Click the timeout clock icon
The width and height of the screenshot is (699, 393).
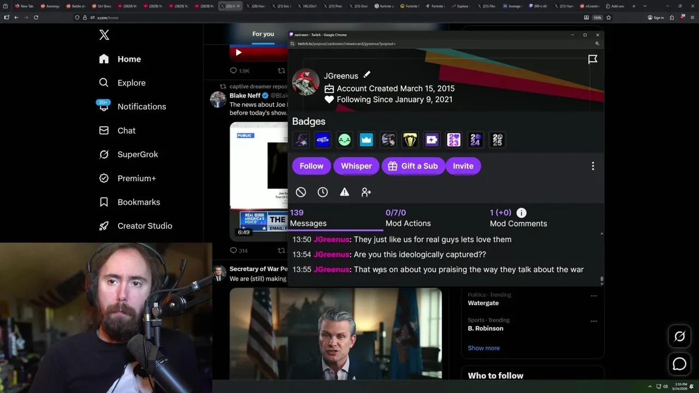(323, 192)
